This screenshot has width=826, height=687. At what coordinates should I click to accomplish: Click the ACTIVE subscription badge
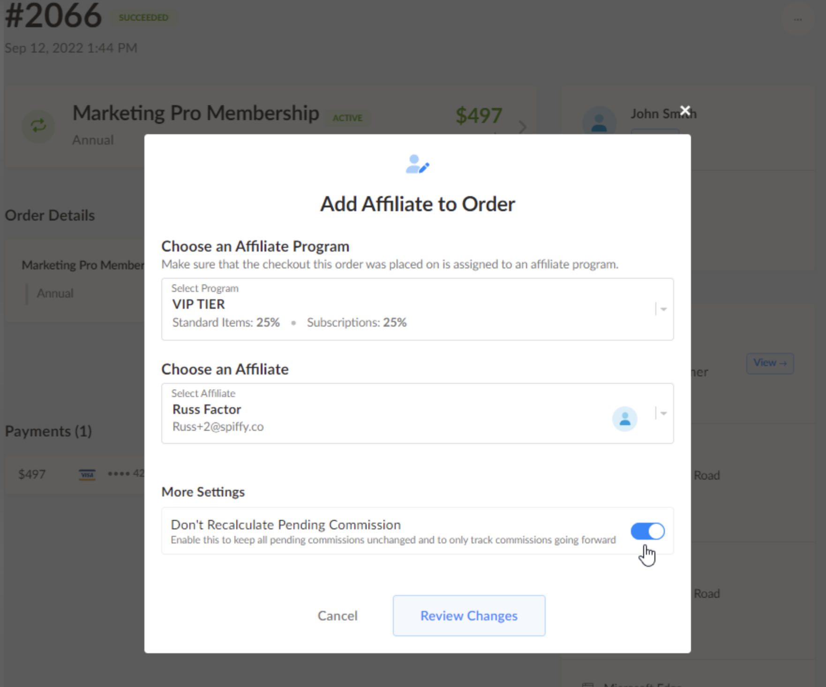(x=347, y=118)
